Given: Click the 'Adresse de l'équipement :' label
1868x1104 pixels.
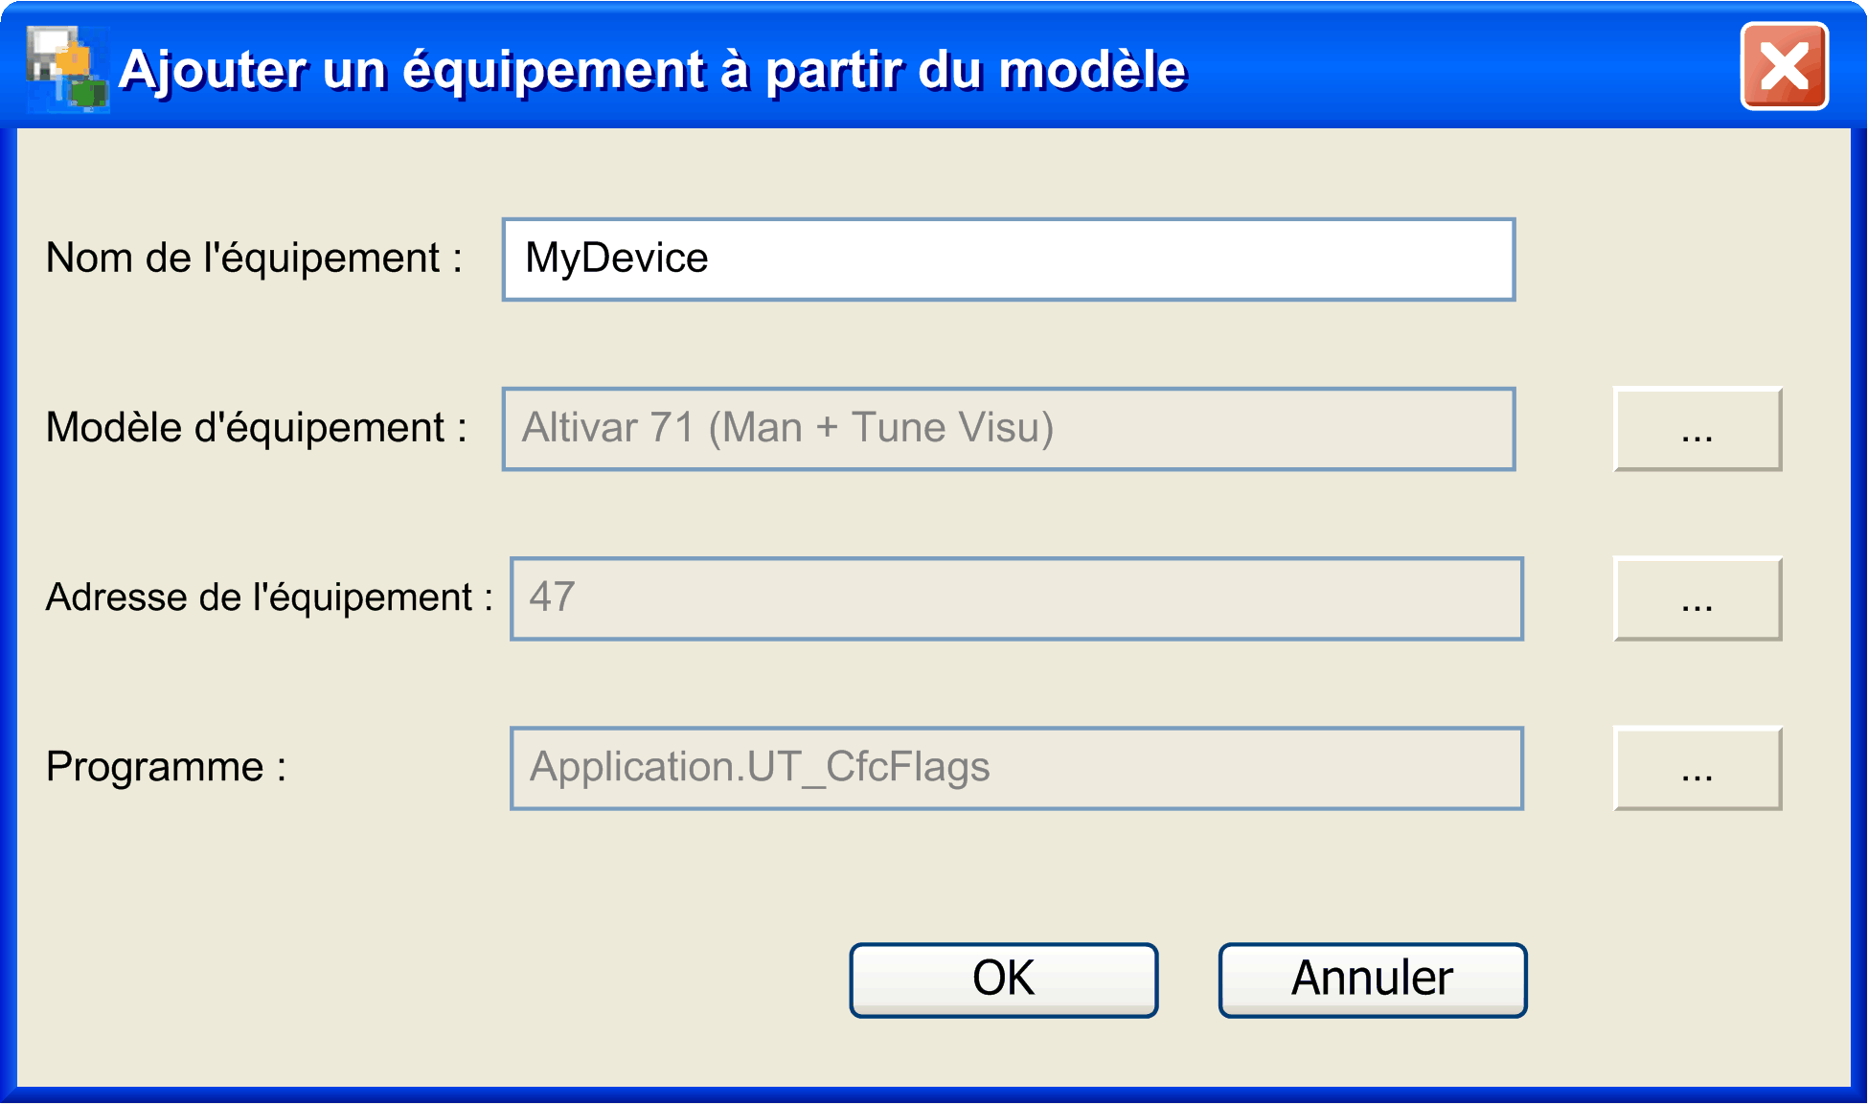Looking at the screenshot, I should [x=269, y=597].
